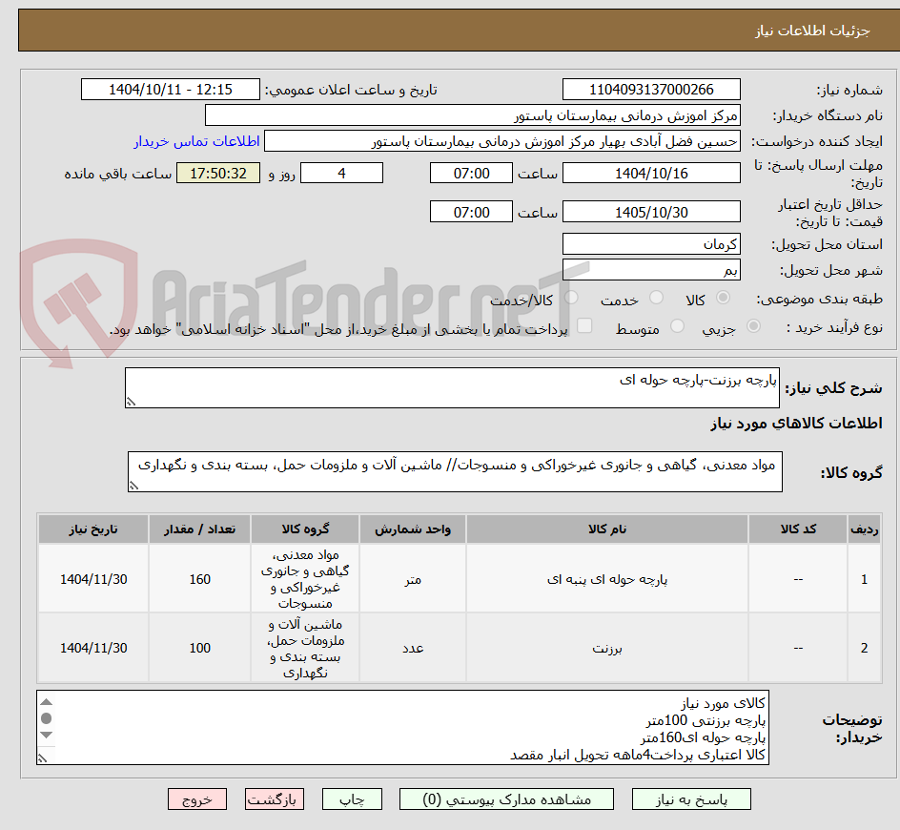Click price validity hour field 07:00
Viewport: 900px width, 830px height.
point(471,212)
